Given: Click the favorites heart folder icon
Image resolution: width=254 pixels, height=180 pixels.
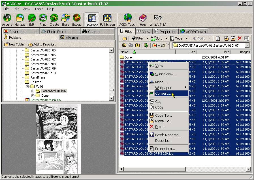Looking at the screenshot, I should coord(155,45).
